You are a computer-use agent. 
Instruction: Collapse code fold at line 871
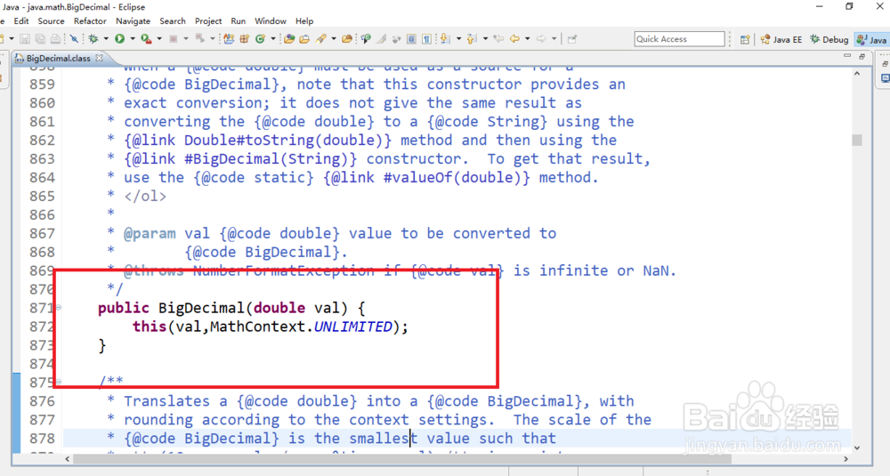59,308
